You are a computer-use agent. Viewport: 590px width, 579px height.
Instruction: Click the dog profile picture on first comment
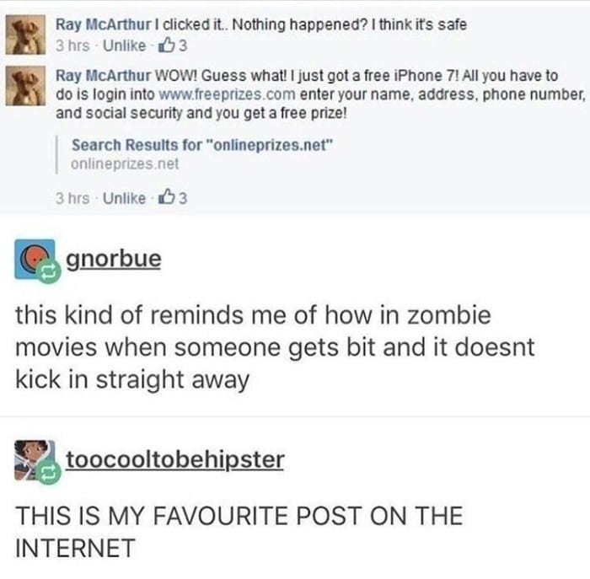point(25,35)
